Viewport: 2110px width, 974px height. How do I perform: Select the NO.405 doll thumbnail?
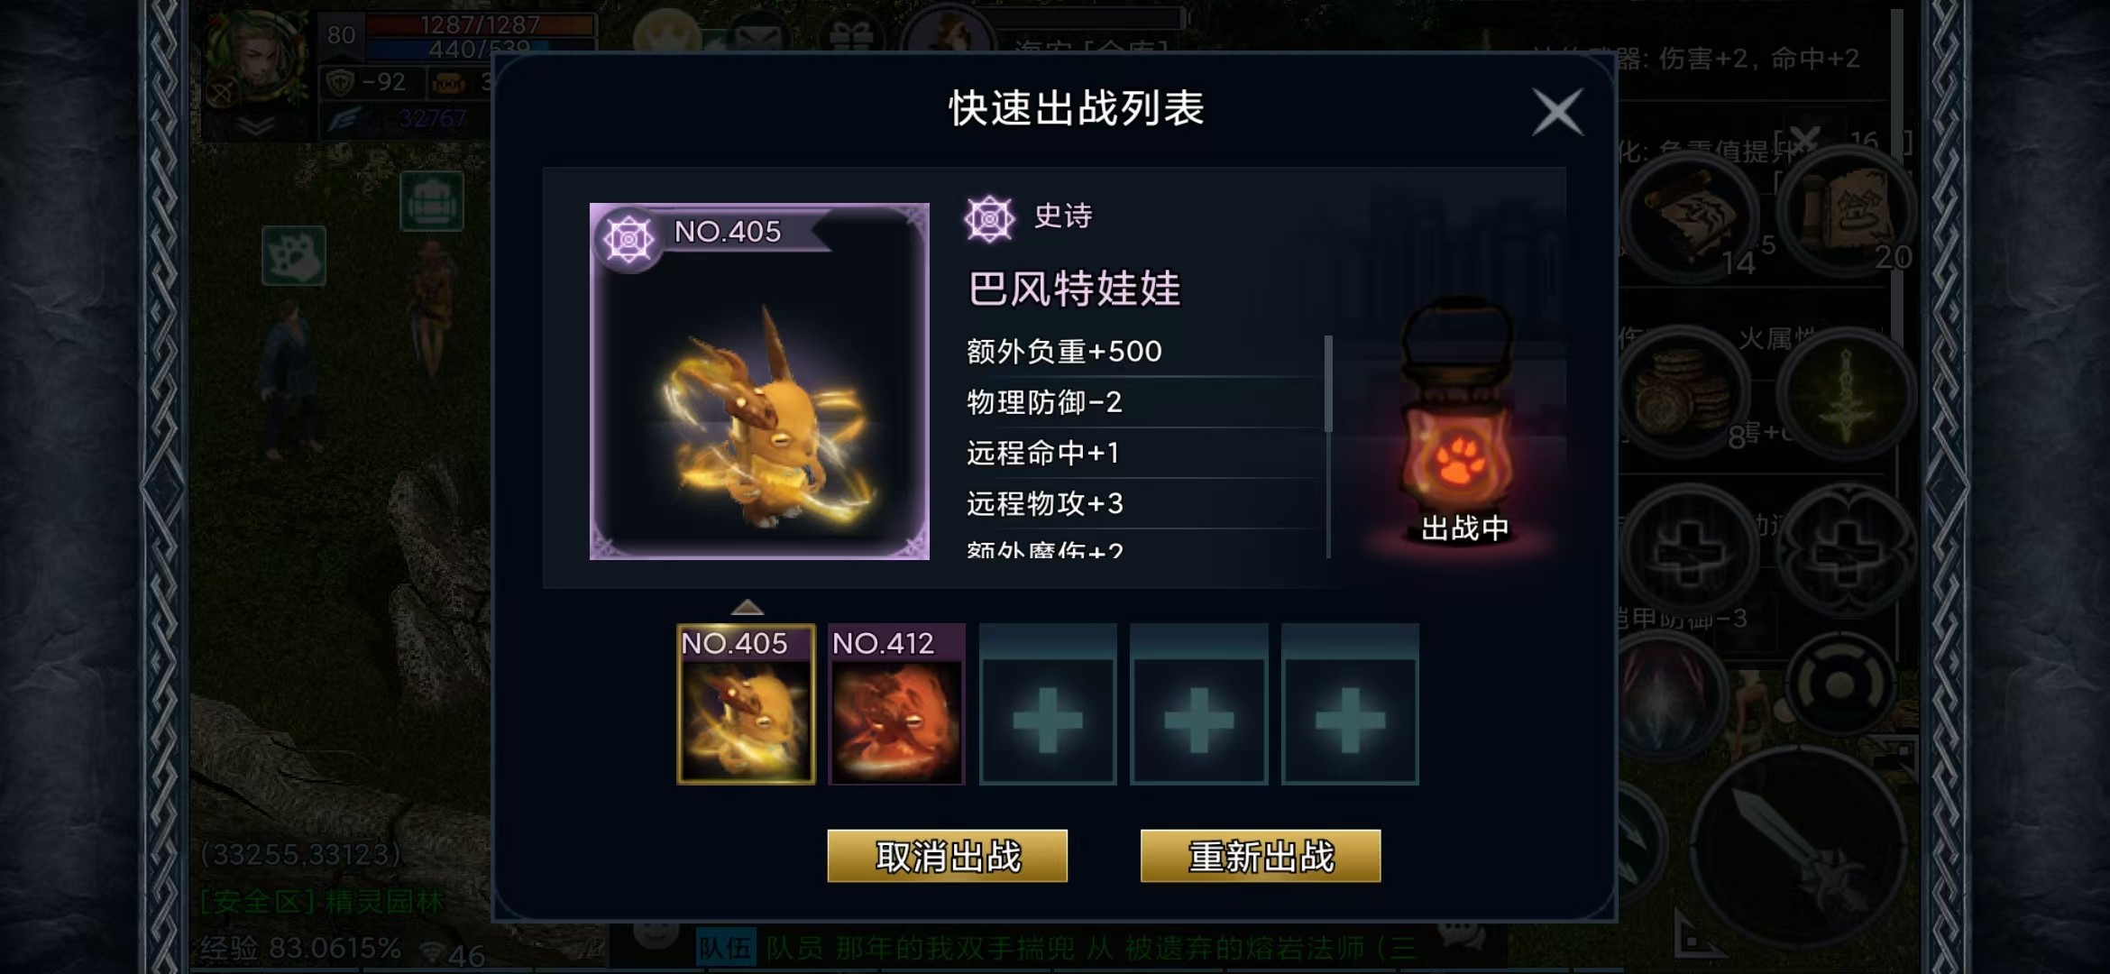click(746, 704)
